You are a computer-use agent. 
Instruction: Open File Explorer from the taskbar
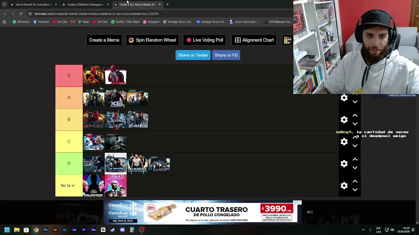17,230
